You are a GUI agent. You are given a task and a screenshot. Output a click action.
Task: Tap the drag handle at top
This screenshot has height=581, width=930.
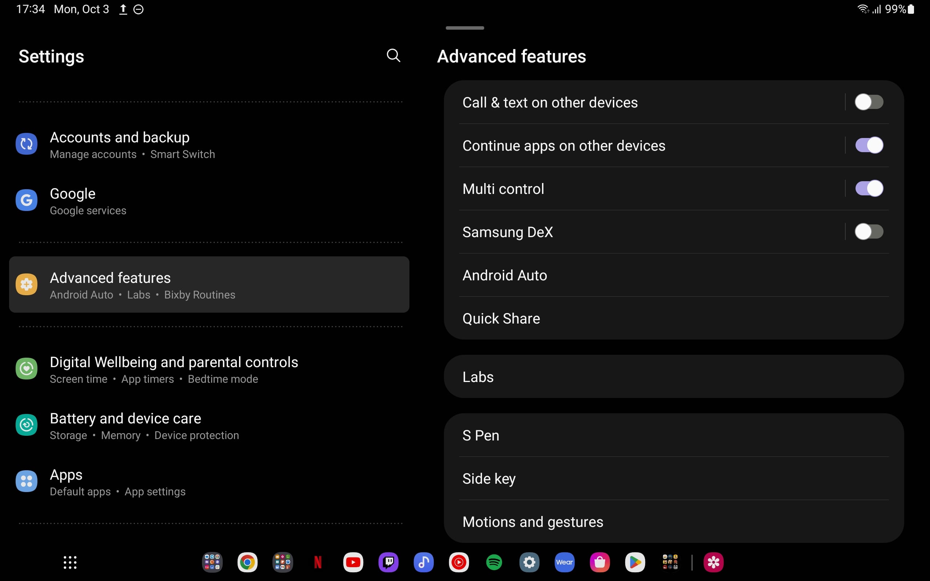pyautogui.click(x=465, y=28)
